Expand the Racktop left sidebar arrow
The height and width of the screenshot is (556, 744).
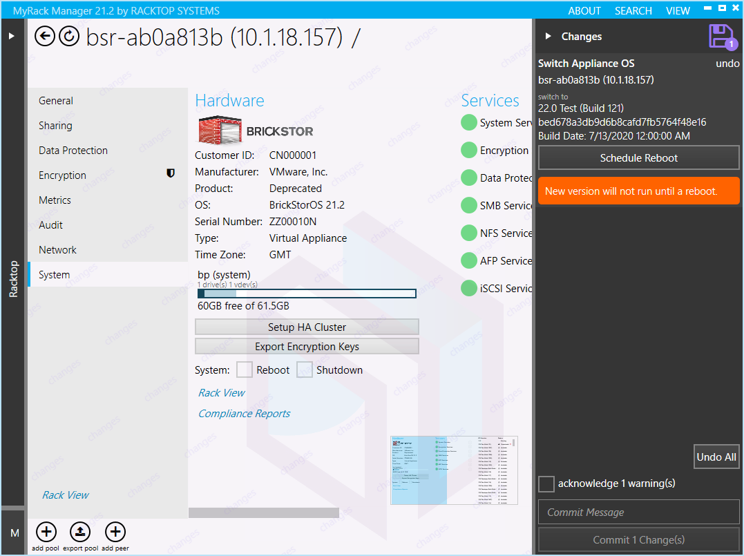[x=12, y=35]
